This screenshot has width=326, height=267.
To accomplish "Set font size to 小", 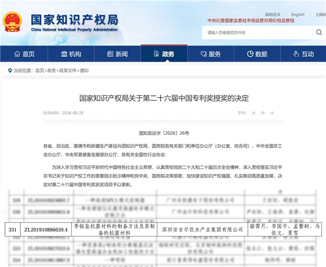I will 272,113.
